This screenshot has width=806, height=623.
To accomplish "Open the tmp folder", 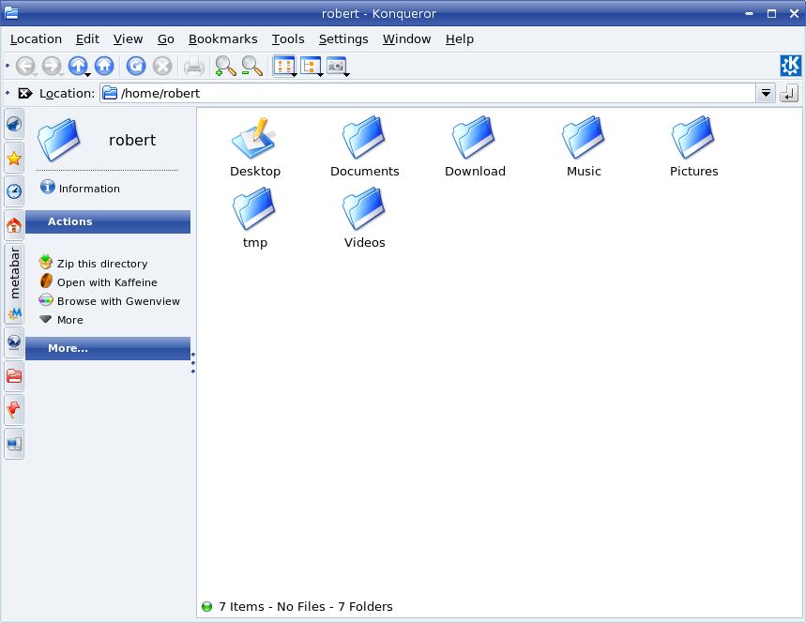I will pos(255,219).
